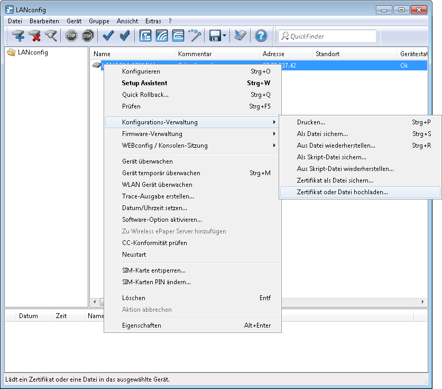Click the setup wizard magic wand icon

pos(195,36)
